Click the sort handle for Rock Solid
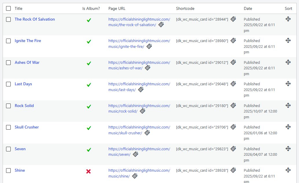Image resolution: width=299 pixels, height=183 pixels. point(288,105)
